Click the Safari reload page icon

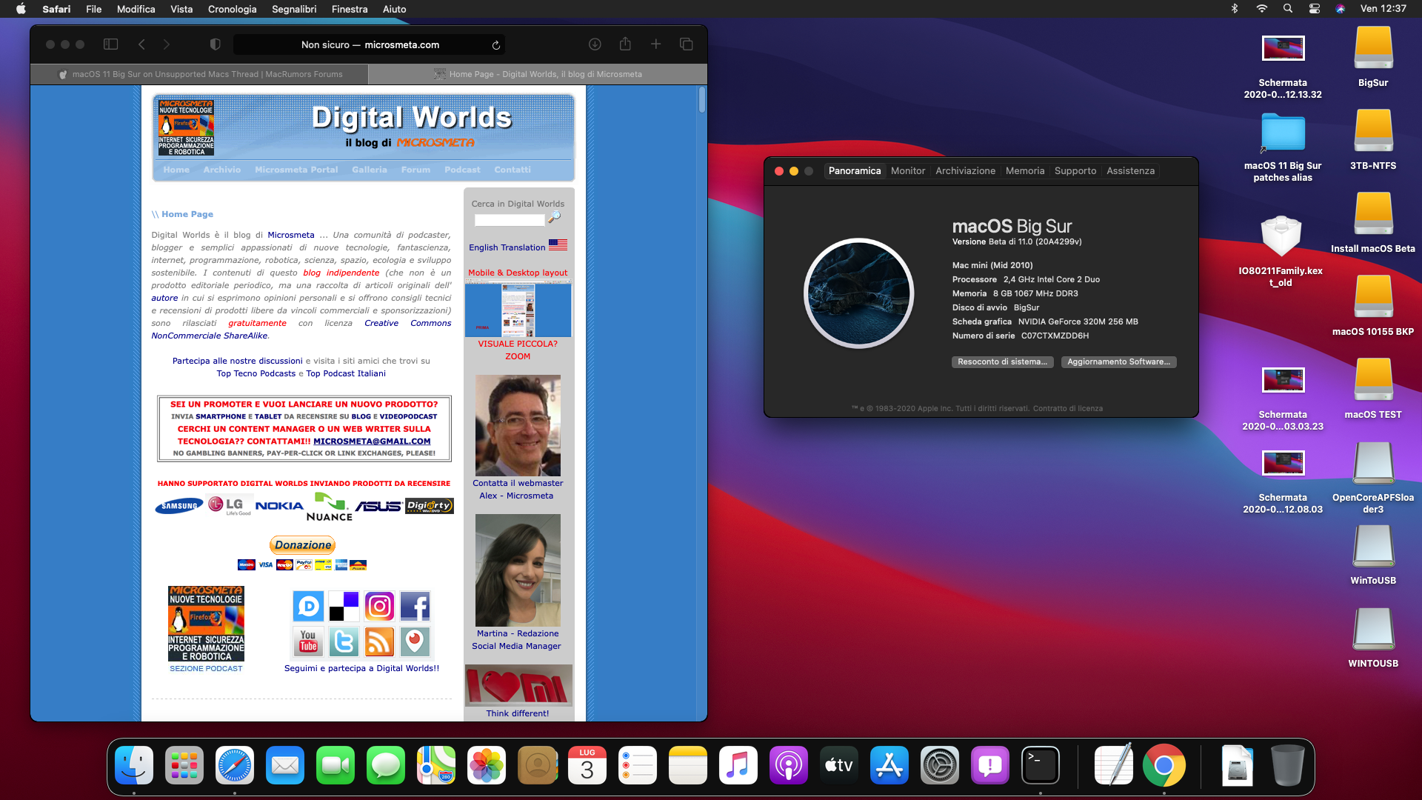tap(496, 45)
